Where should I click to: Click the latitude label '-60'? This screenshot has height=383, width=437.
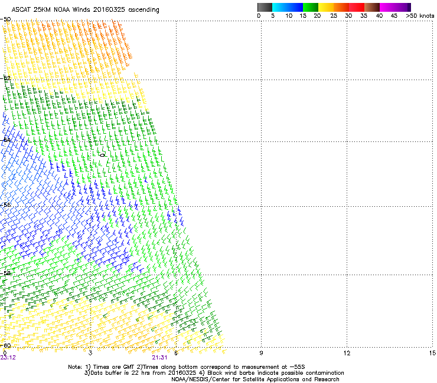pos(5,345)
